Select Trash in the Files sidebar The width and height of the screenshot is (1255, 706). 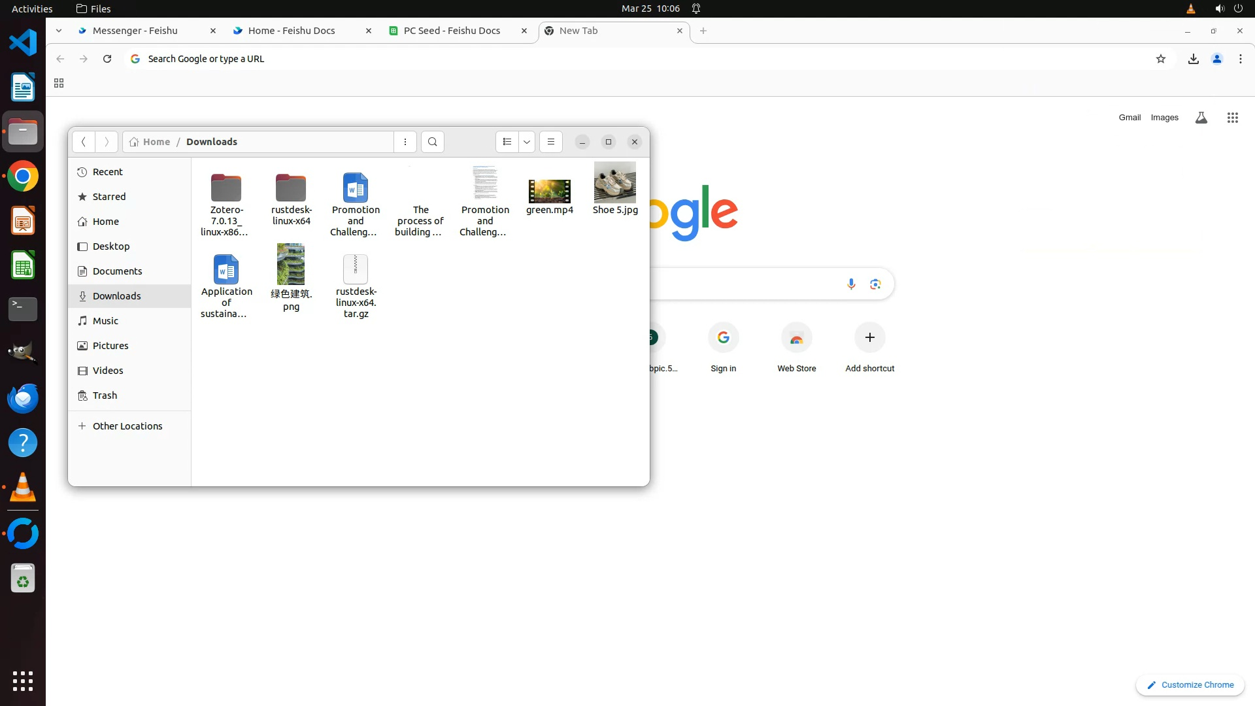click(105, 395)
